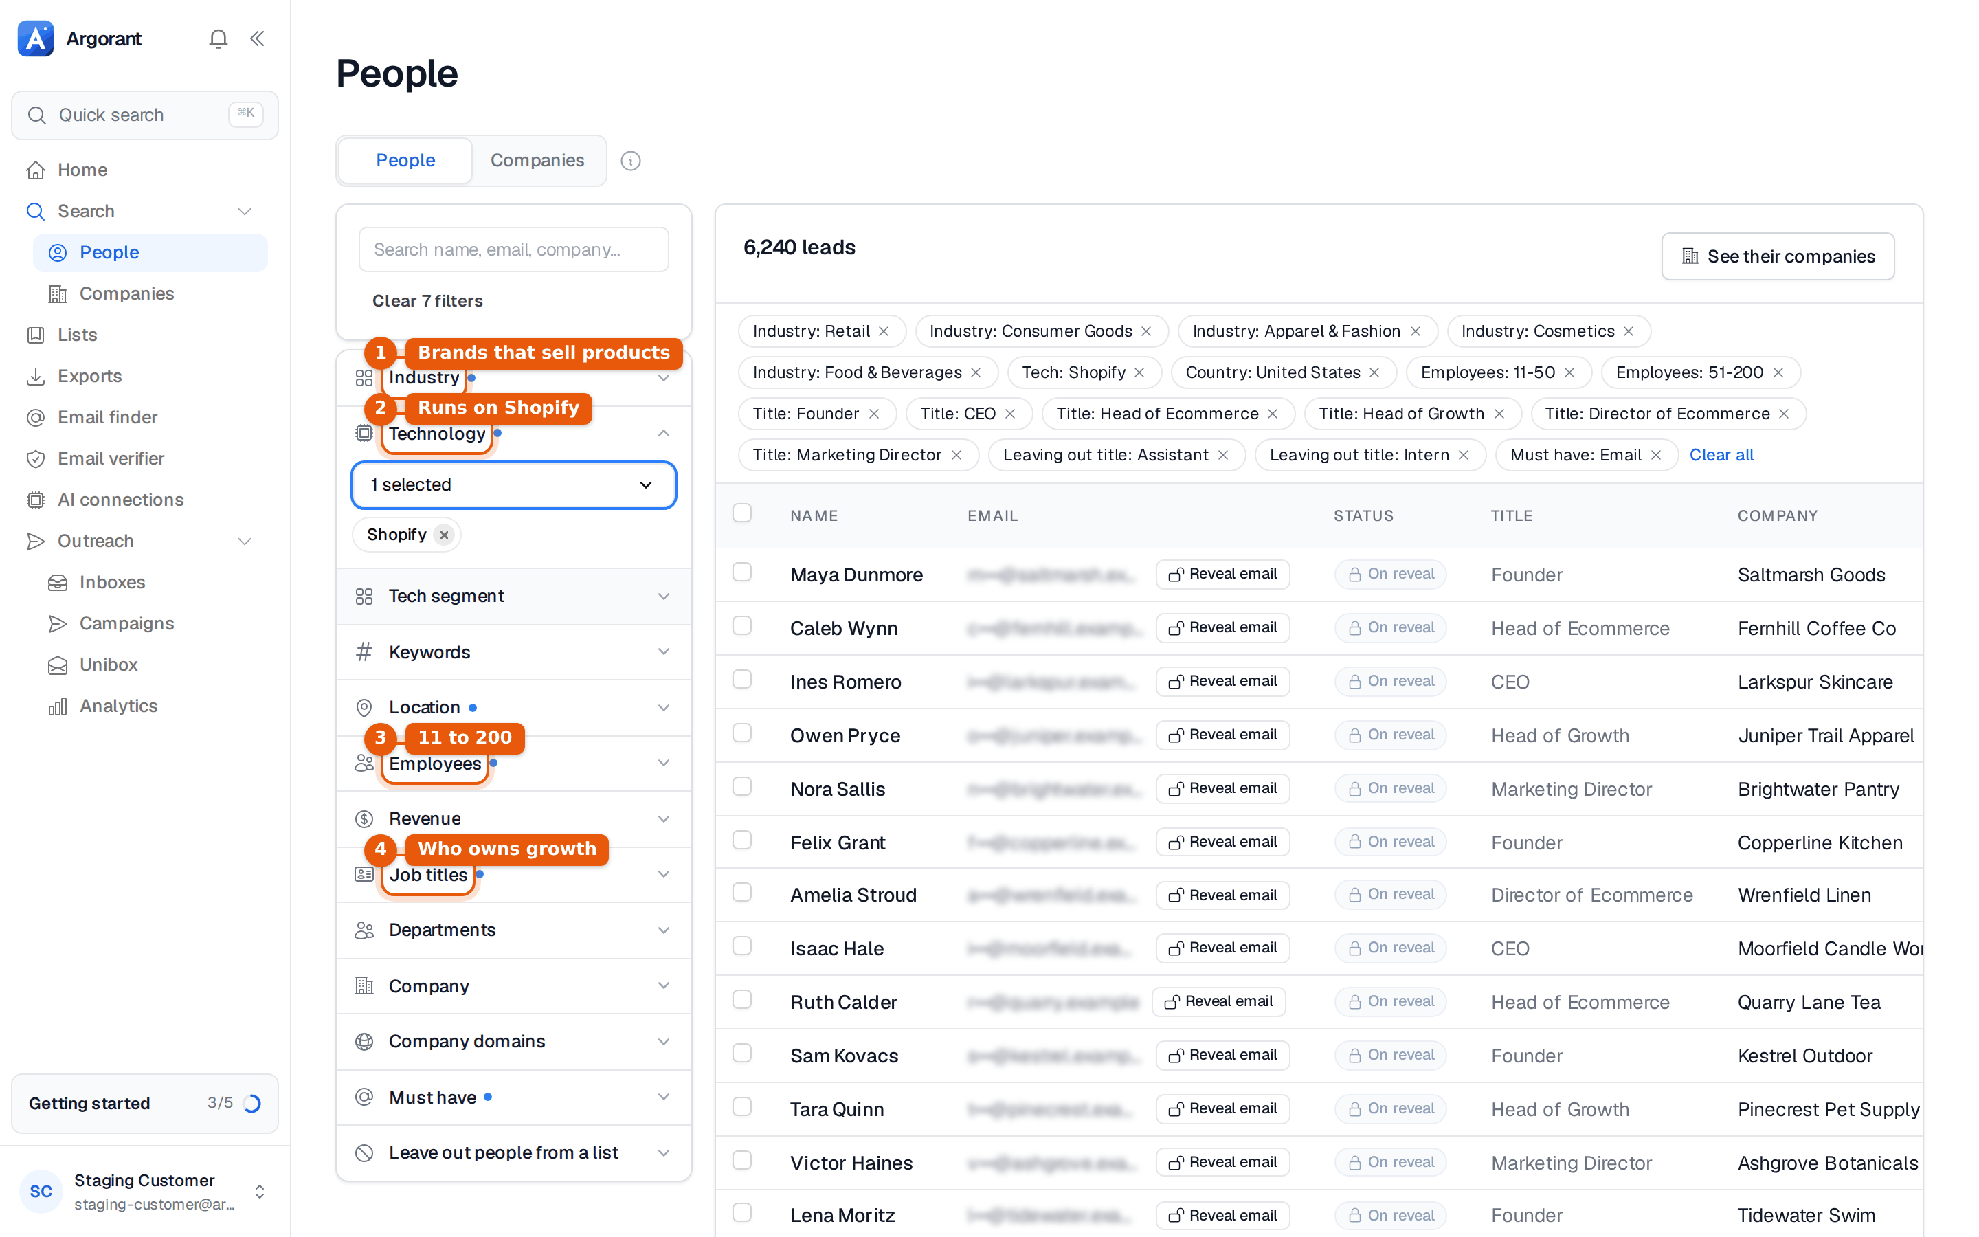Open the Email finder page
The width and height of the screenshot is (1979, 1237).
145,417
